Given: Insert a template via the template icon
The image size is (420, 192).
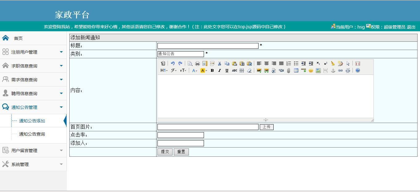Looking at the screenshot, I should point(205,63).
